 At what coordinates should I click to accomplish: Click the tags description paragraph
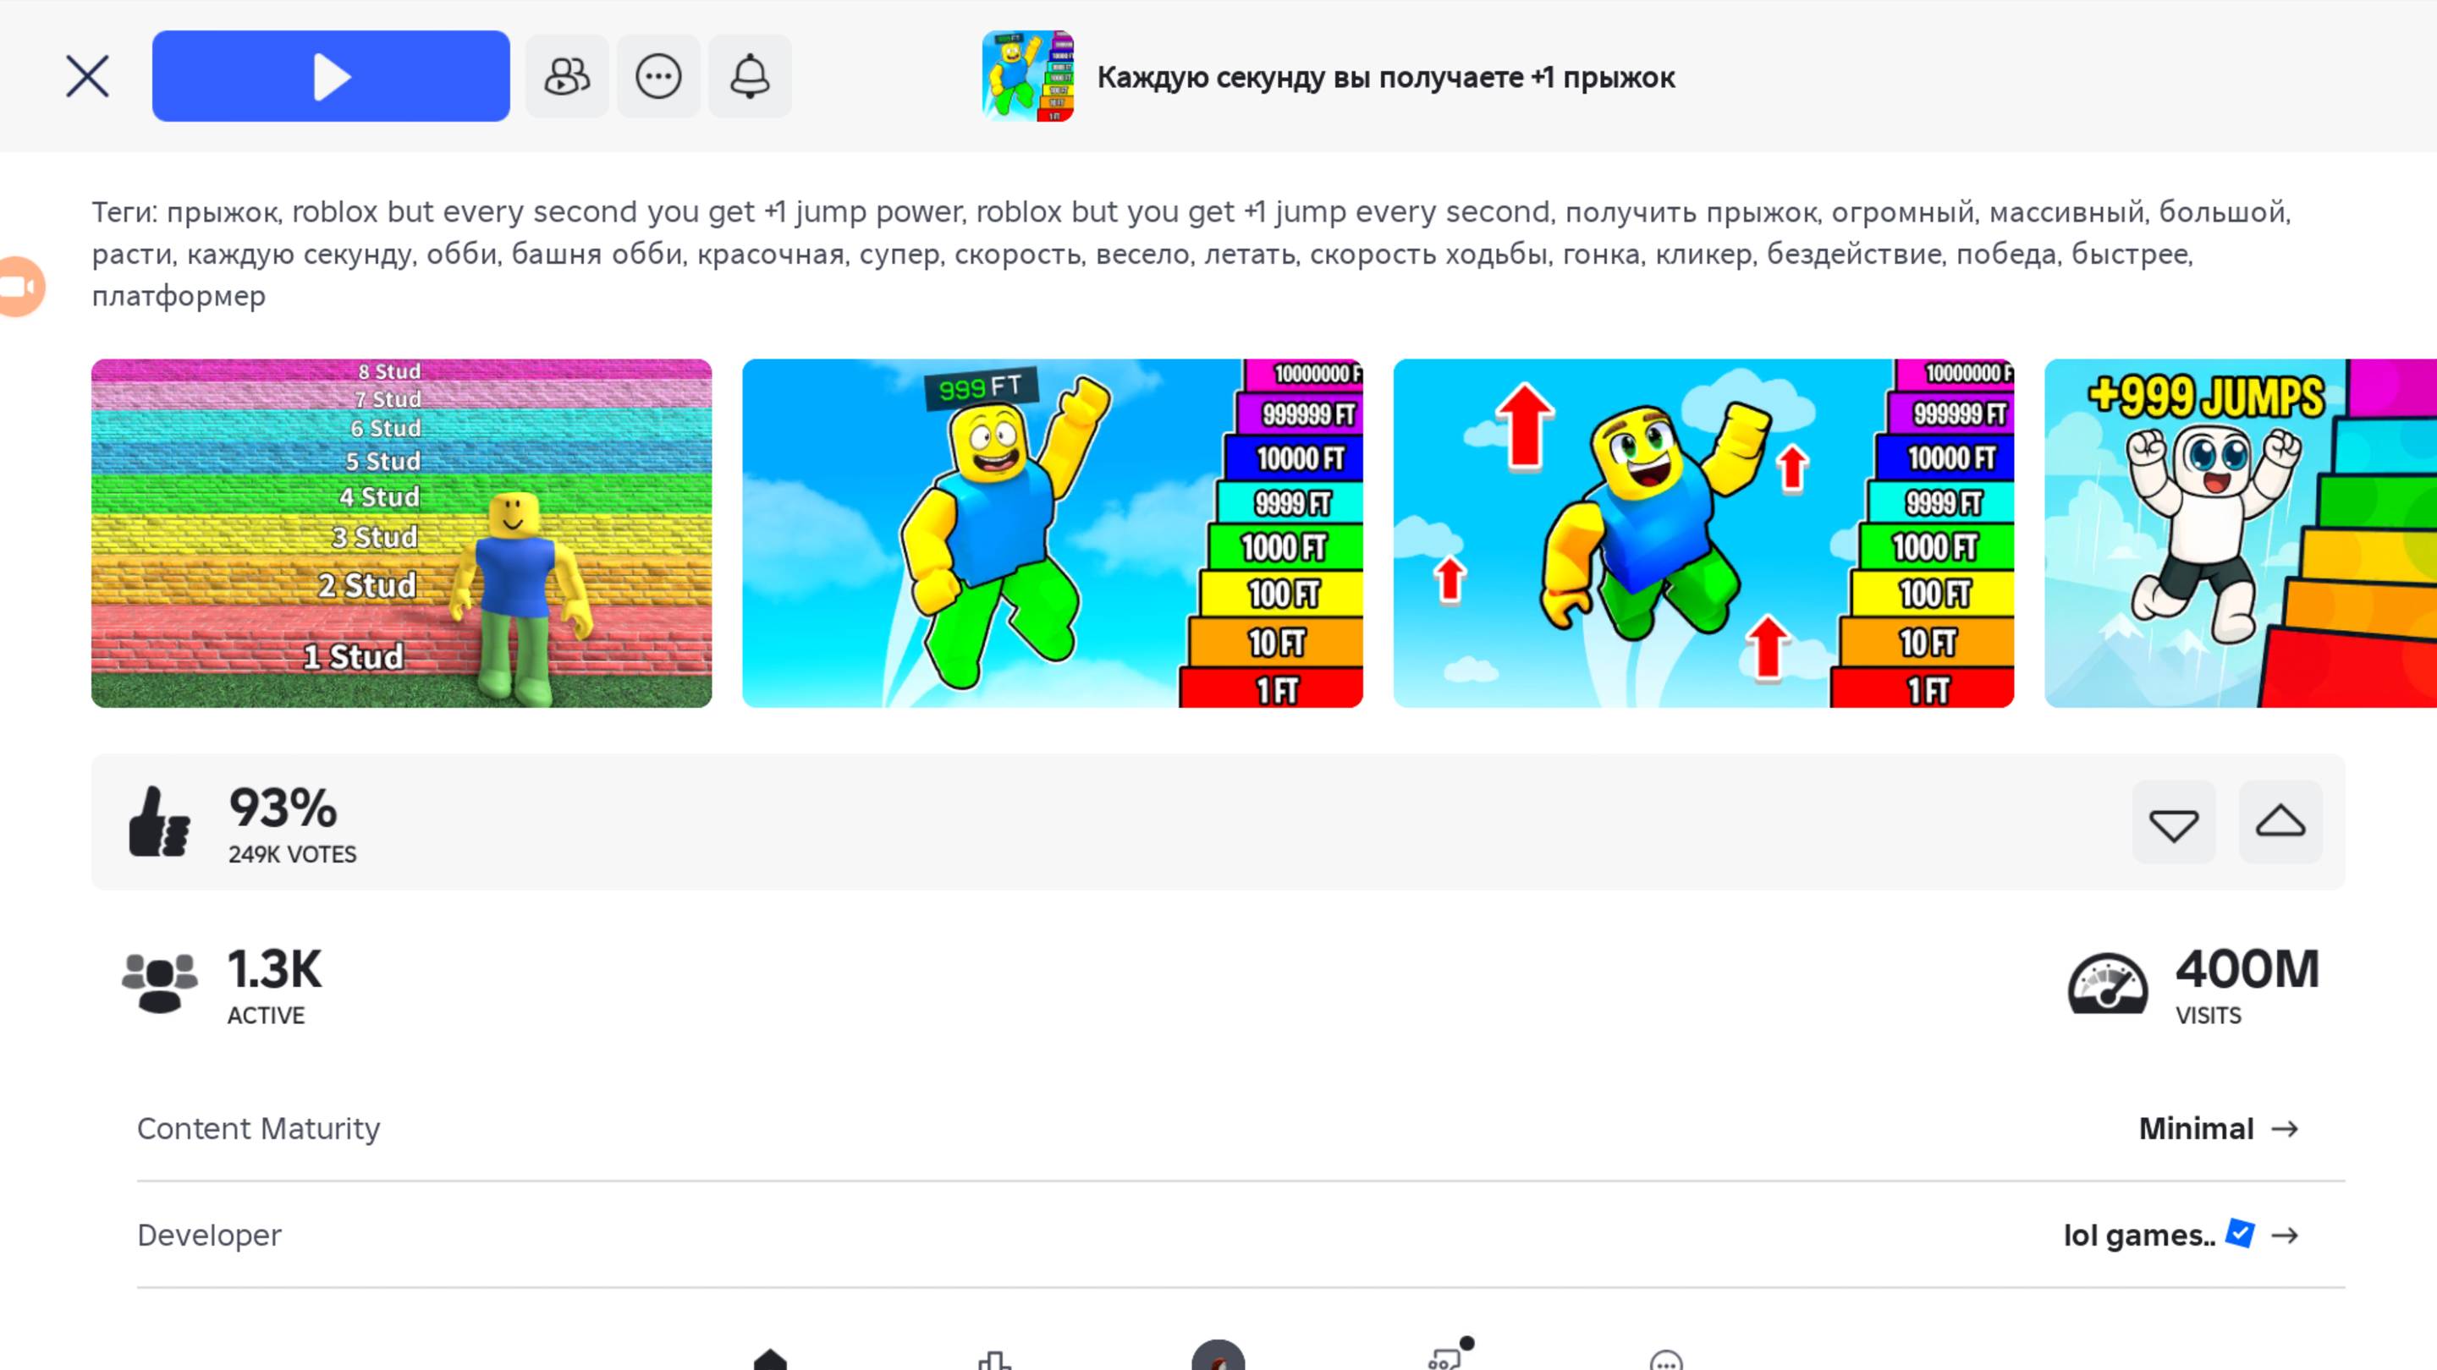[1192, 254]
